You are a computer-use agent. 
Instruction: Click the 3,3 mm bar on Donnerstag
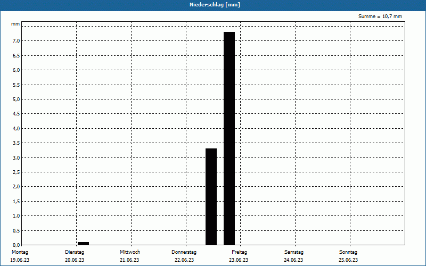(x=211, y=197)
